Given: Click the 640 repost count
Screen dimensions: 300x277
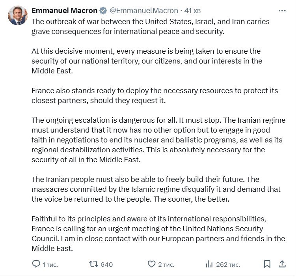Looking at the screenshot, I should coord(107,264).
